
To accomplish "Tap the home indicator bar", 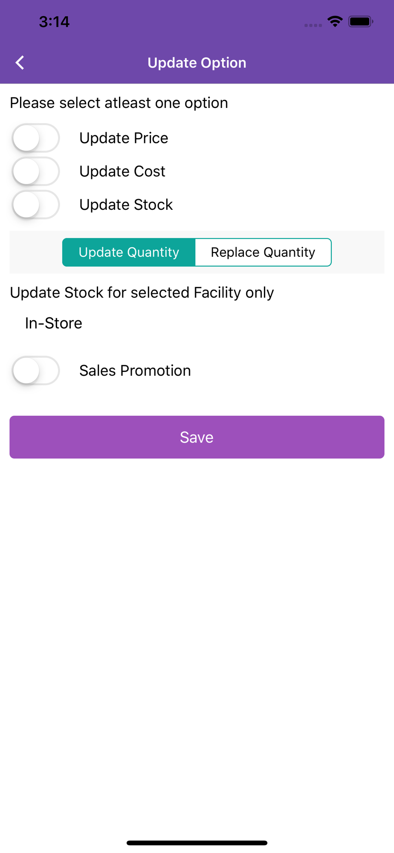I will tap(197, 843).
